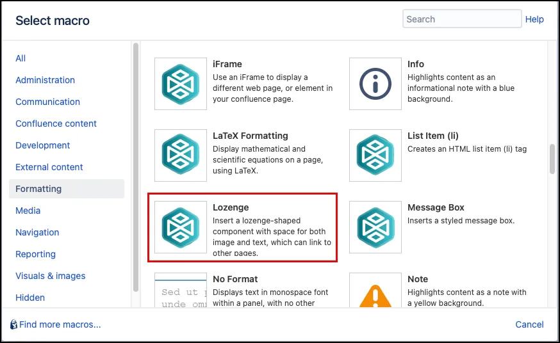Click the category sidebar scrollbar
560x343 pixels.
[x=136, y=168]
